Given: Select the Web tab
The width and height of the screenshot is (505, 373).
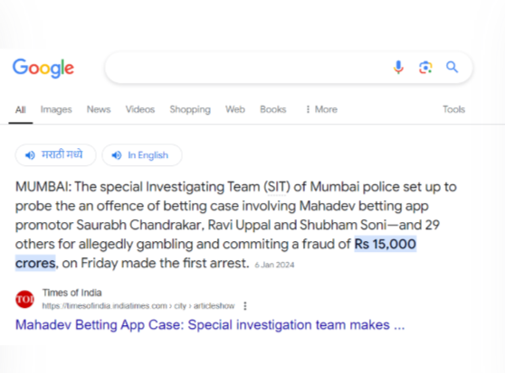Looking at the screenshot, I should tap(235, 109).
